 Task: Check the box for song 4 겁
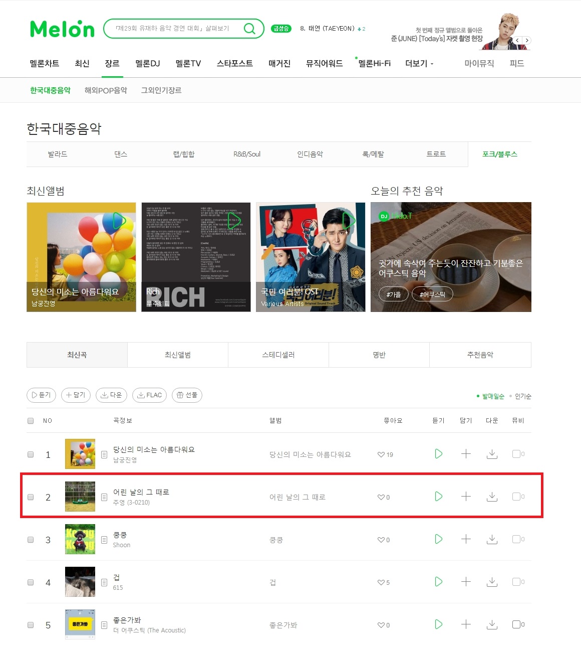coord(31,582)
